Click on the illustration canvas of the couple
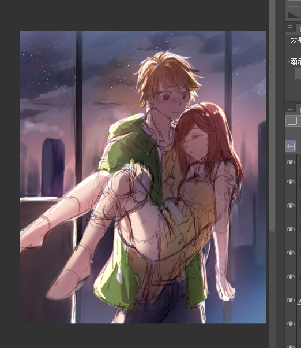Screen dimensions: 301x348 [x=143, y=177]
